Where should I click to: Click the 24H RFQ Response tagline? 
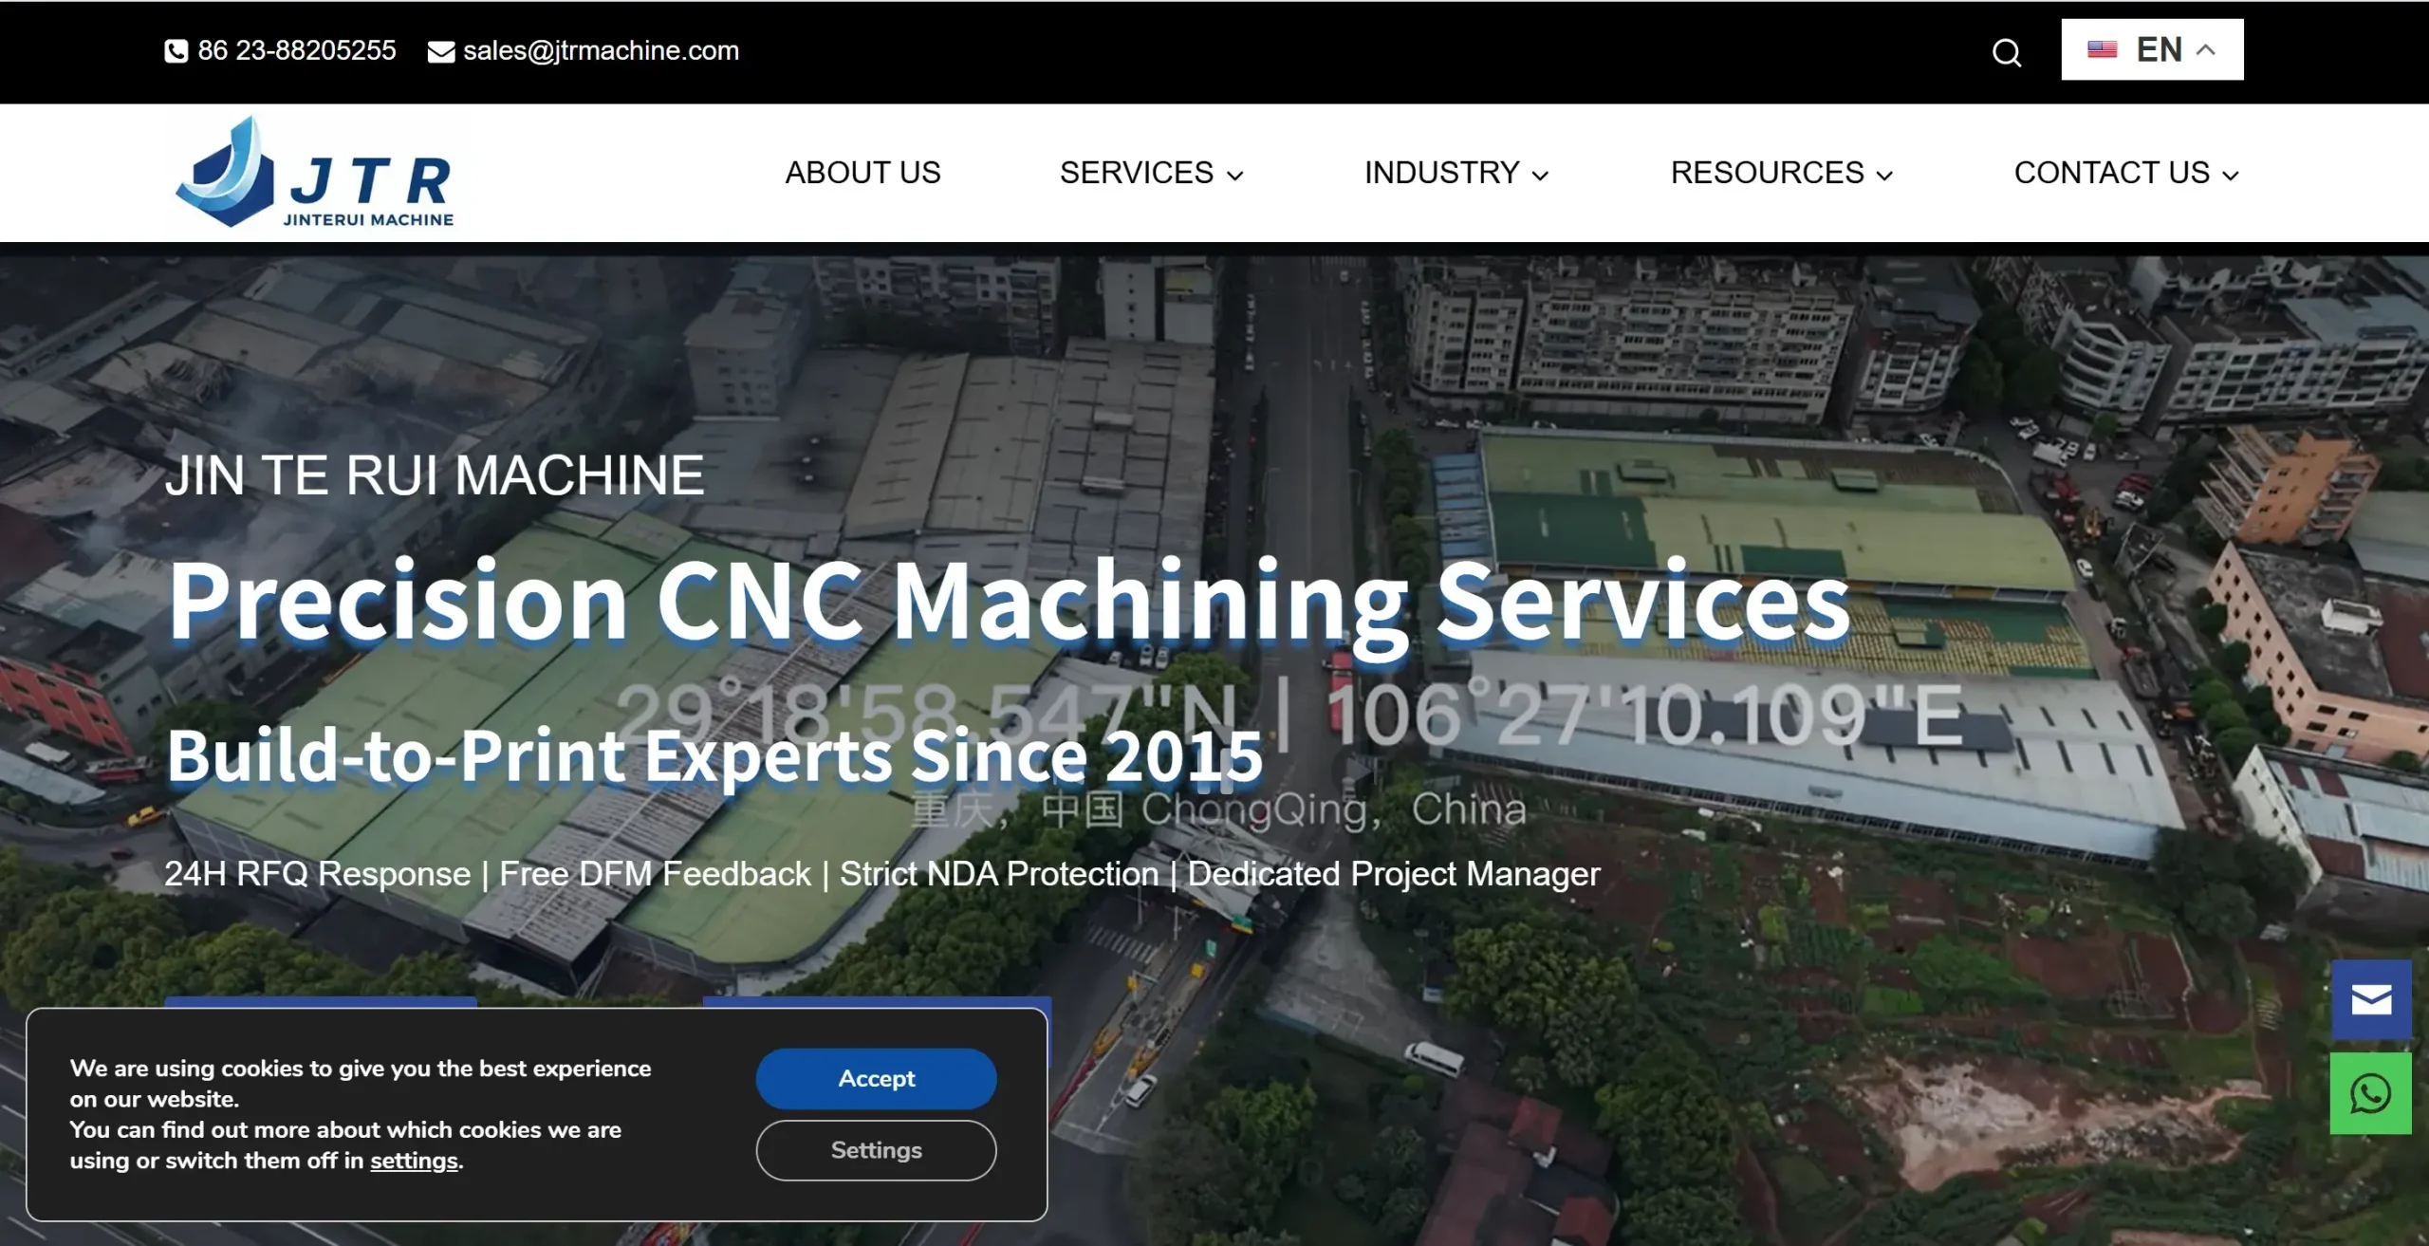point(882,874)
